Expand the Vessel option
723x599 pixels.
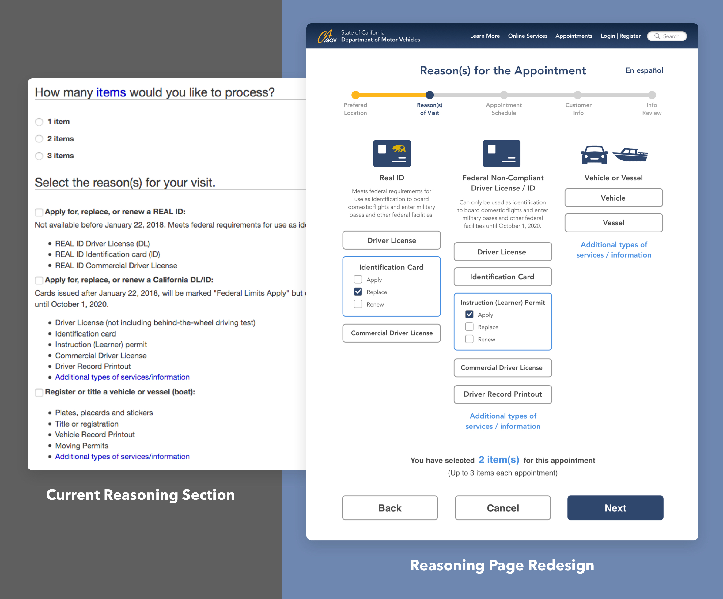tap(614, 223)
